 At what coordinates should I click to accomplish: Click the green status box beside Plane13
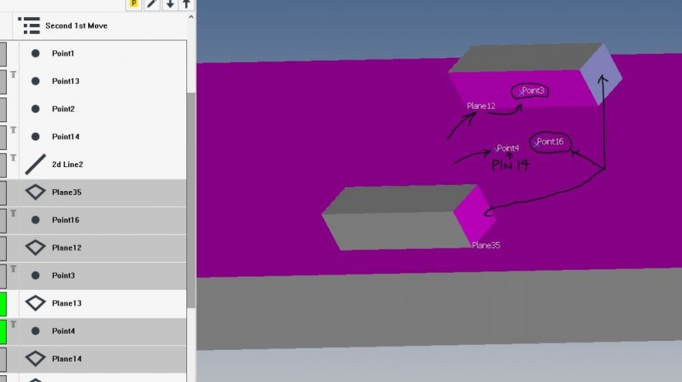click(3, 304)
